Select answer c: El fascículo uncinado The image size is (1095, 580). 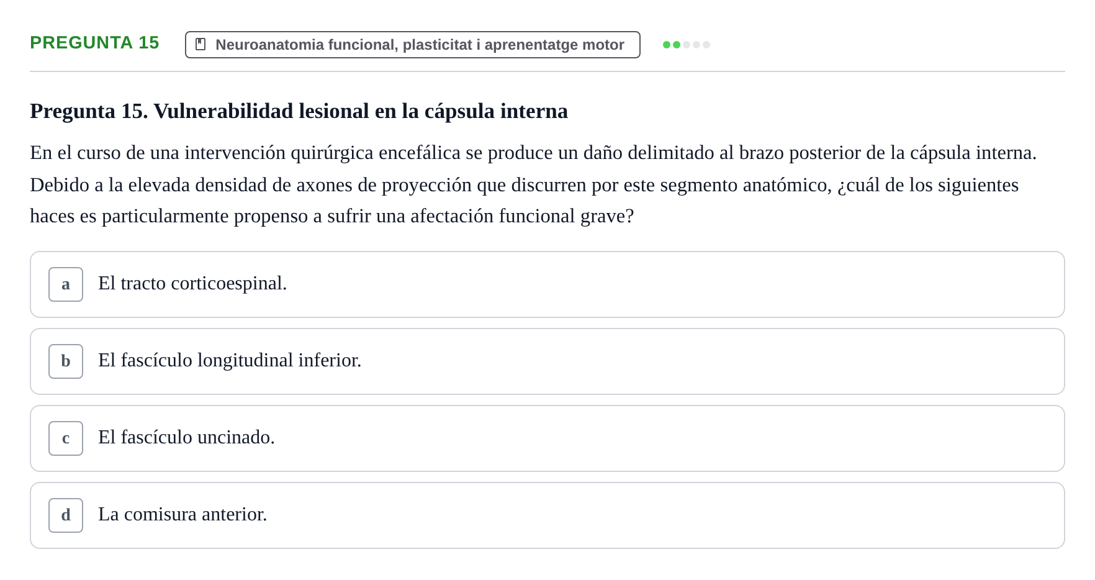click(547, 438)
